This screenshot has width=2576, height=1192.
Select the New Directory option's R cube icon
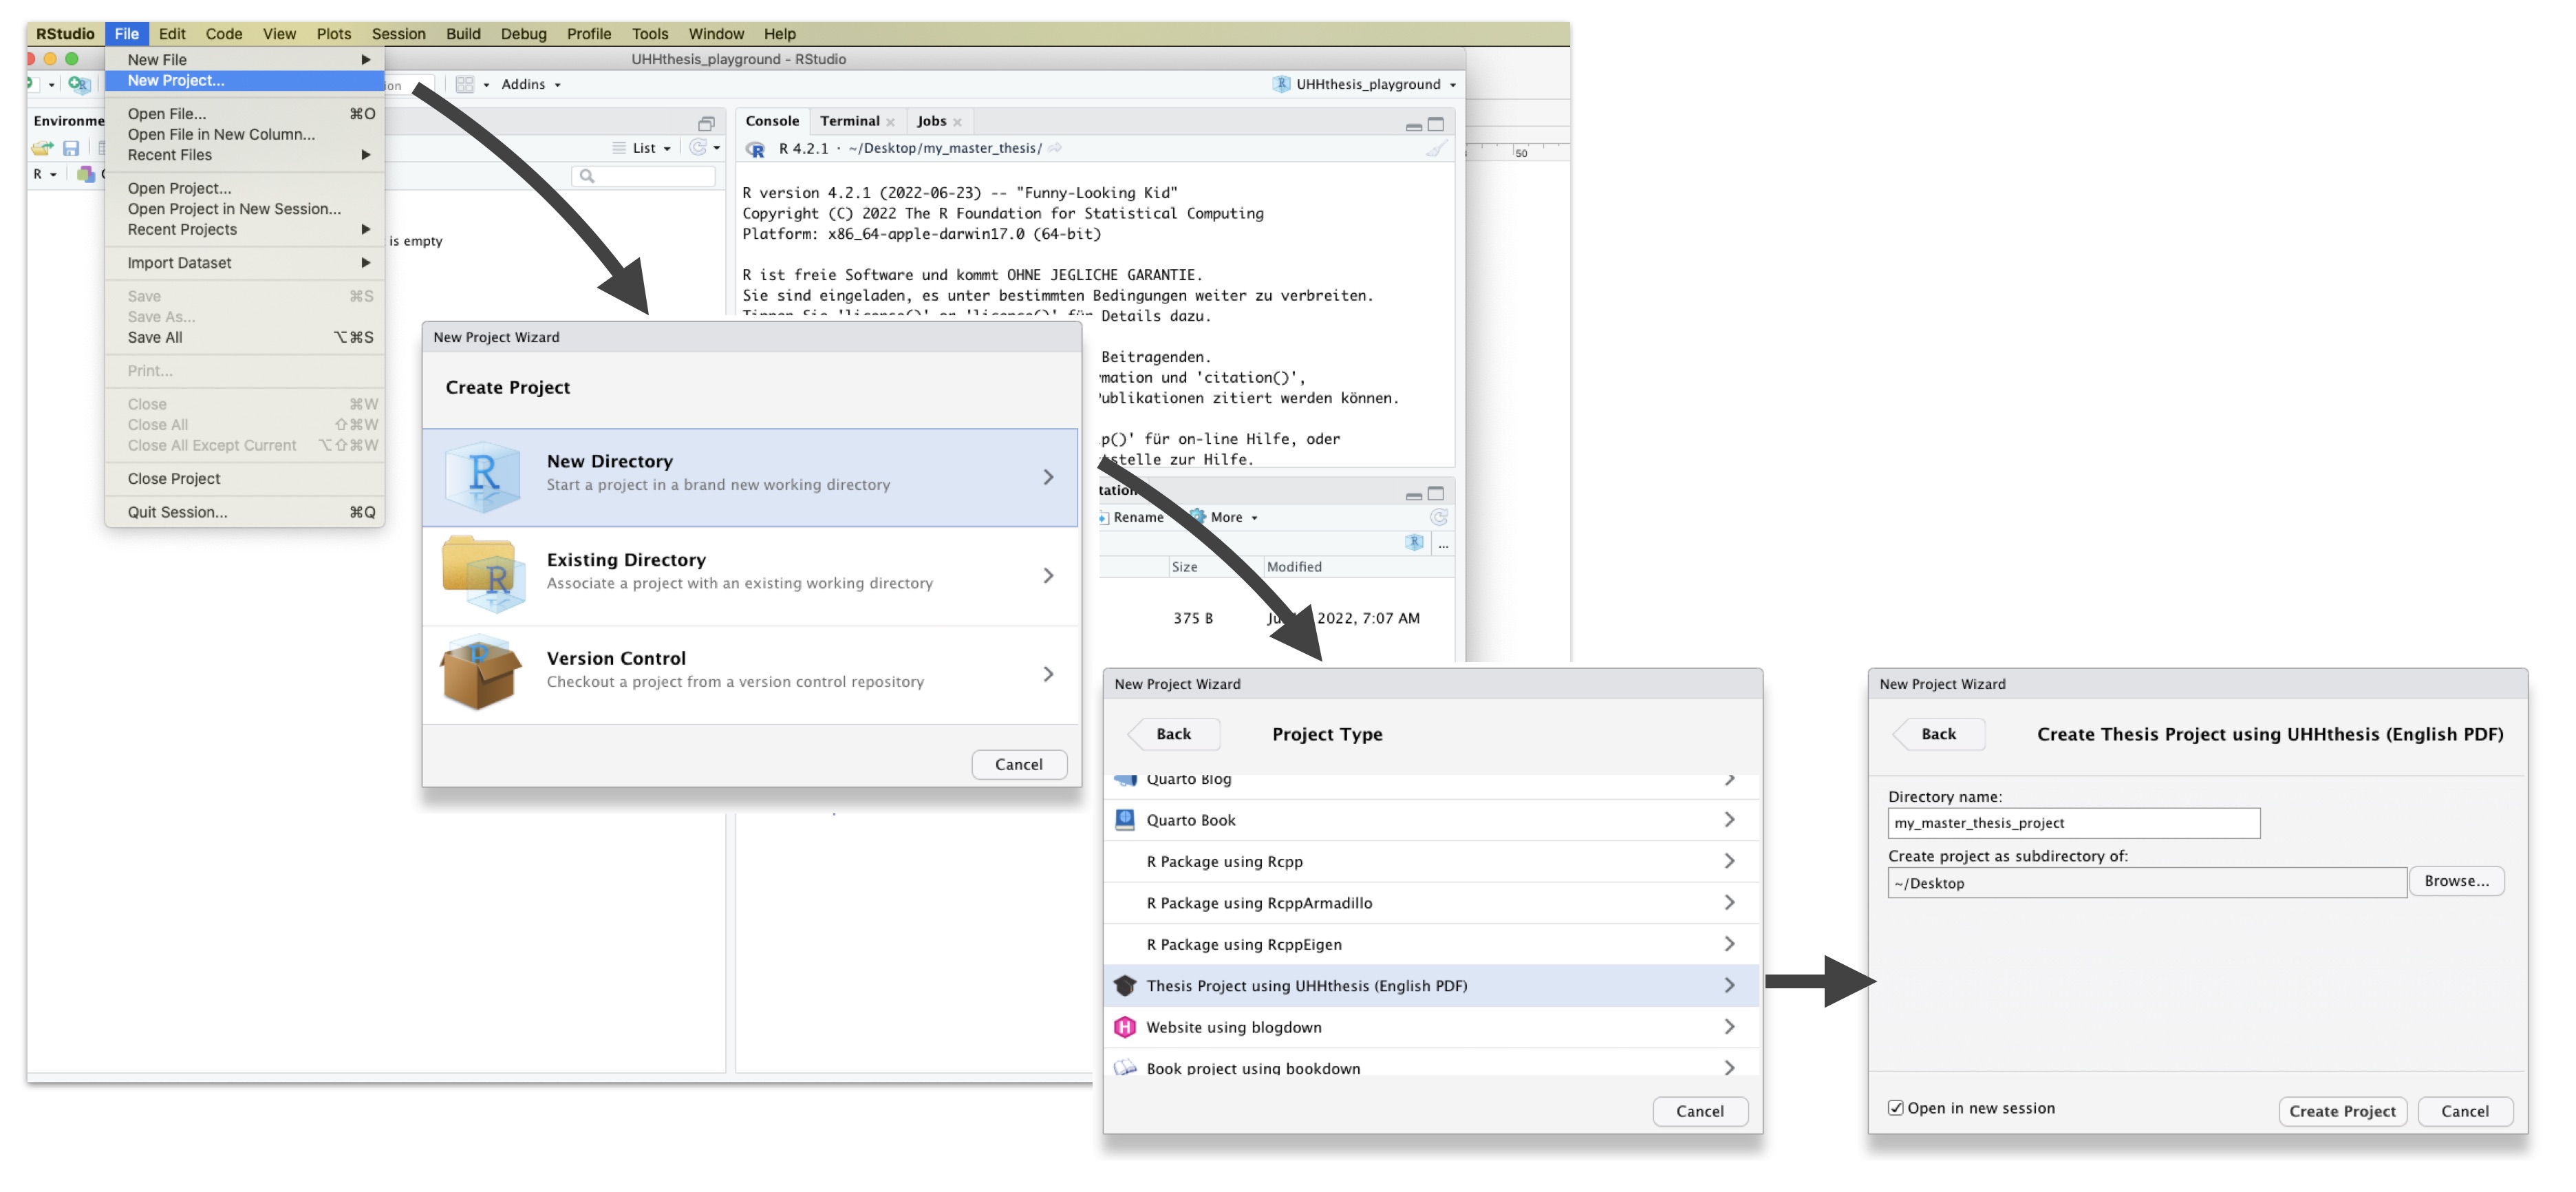click(x=484, y=477)
